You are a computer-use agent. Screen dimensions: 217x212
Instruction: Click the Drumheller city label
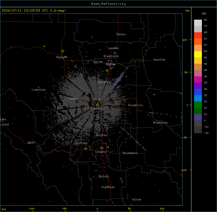[x=161, y=123]
